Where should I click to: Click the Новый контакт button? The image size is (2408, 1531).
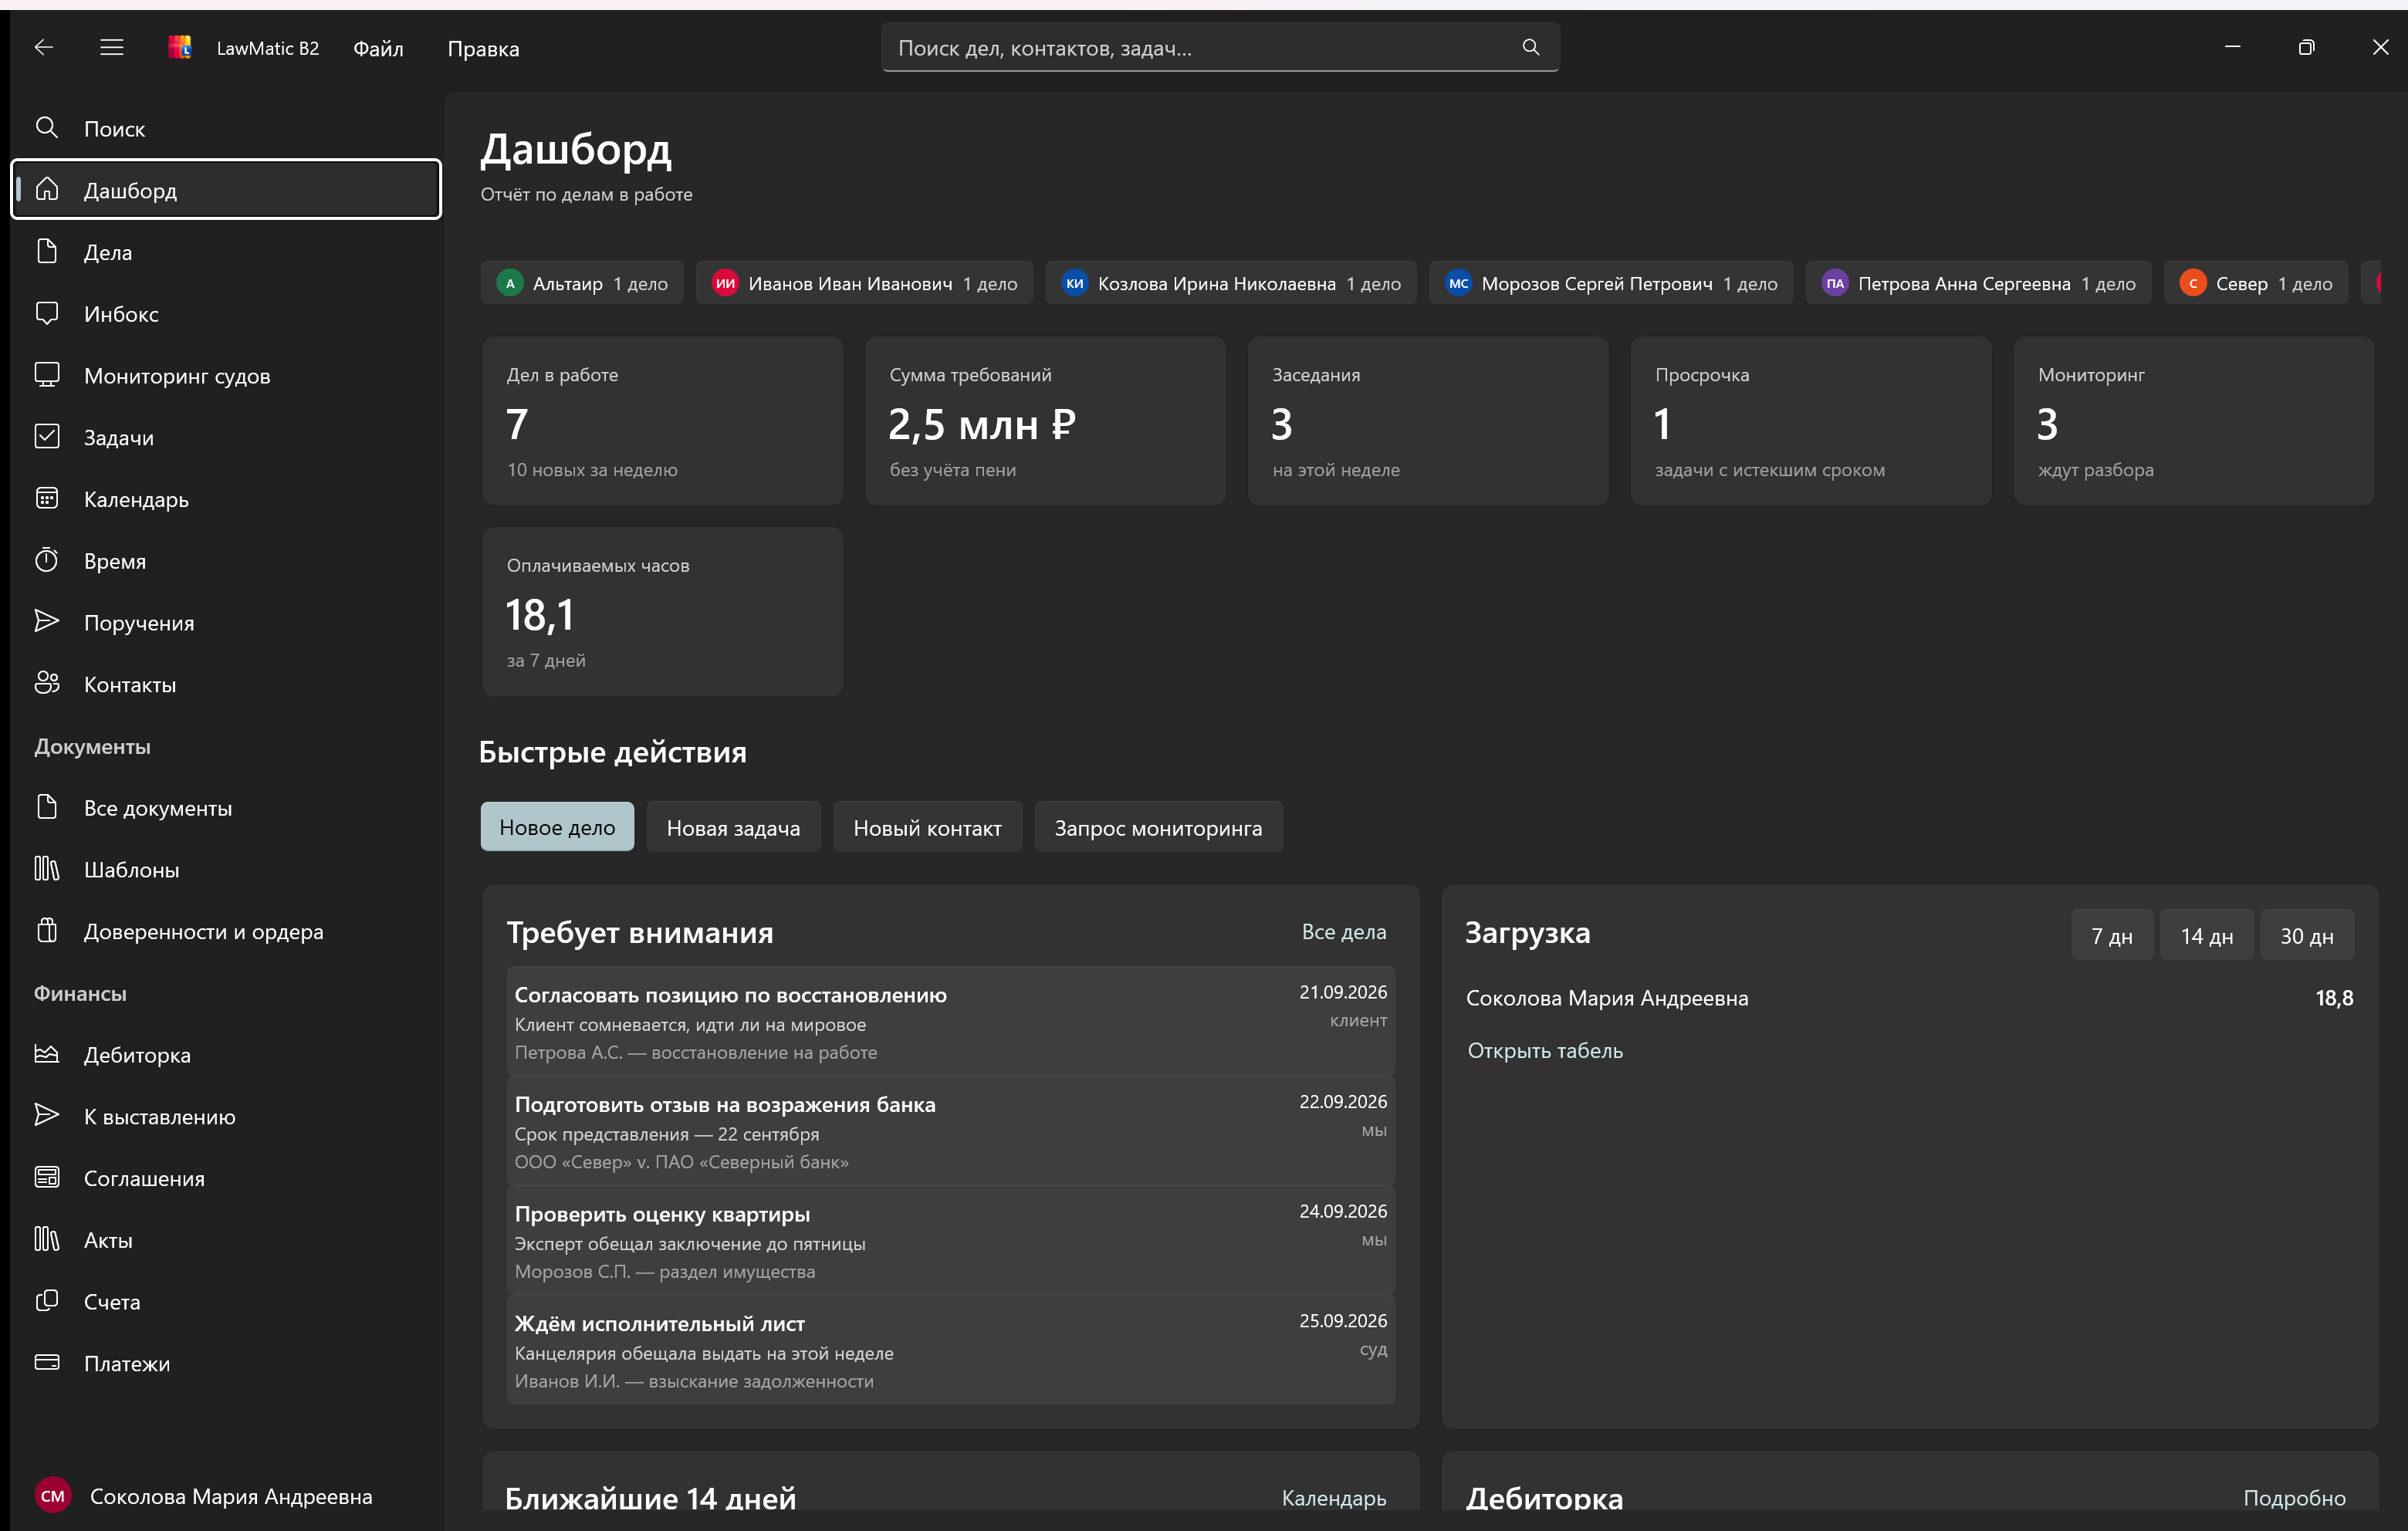pyautogui.click(x=927, y=828)
